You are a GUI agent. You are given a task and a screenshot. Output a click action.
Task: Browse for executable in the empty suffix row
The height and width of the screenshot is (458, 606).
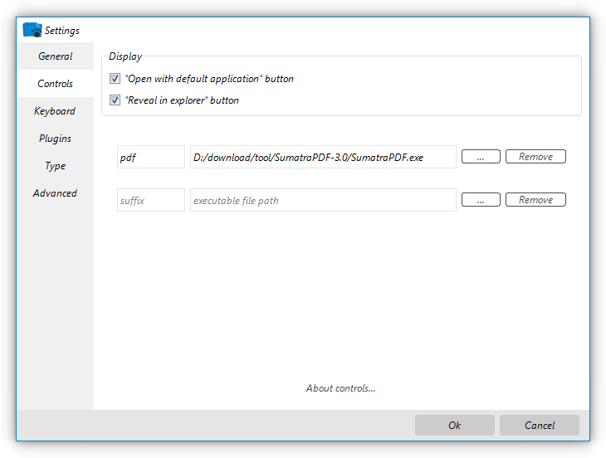(481, 200)
